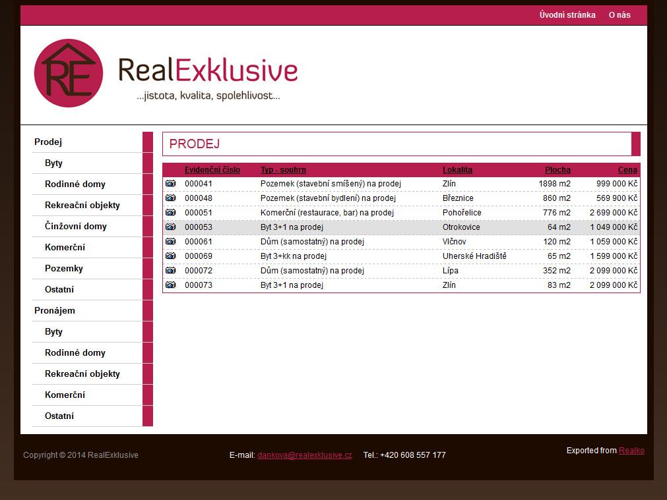
Task: Click the dankova@realexklusive.cz email link
Action: [x=305, y=455]
